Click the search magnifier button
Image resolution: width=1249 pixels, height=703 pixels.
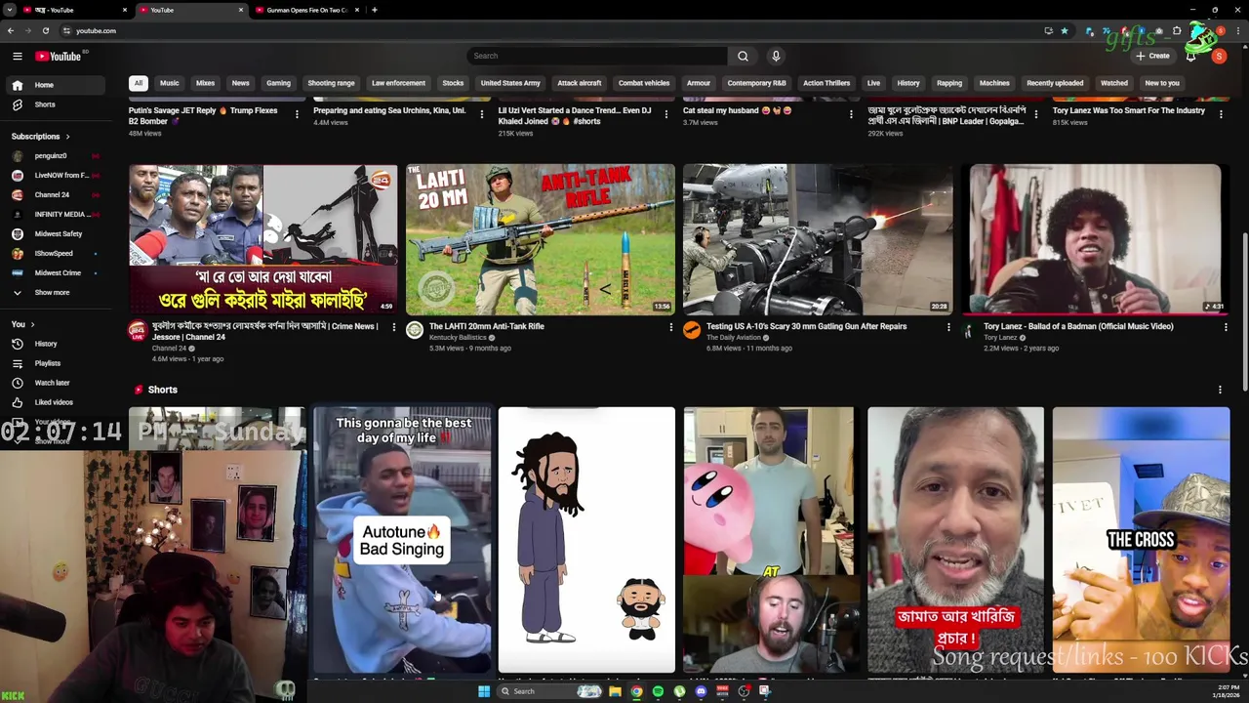743,56
